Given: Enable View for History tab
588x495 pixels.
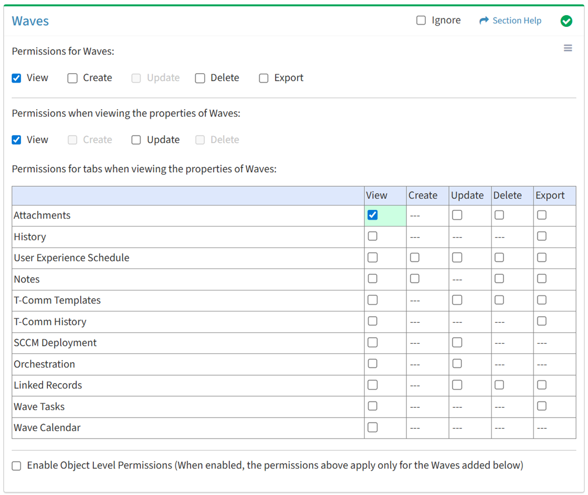Looking at the screenshot, I should click(372, 236).
